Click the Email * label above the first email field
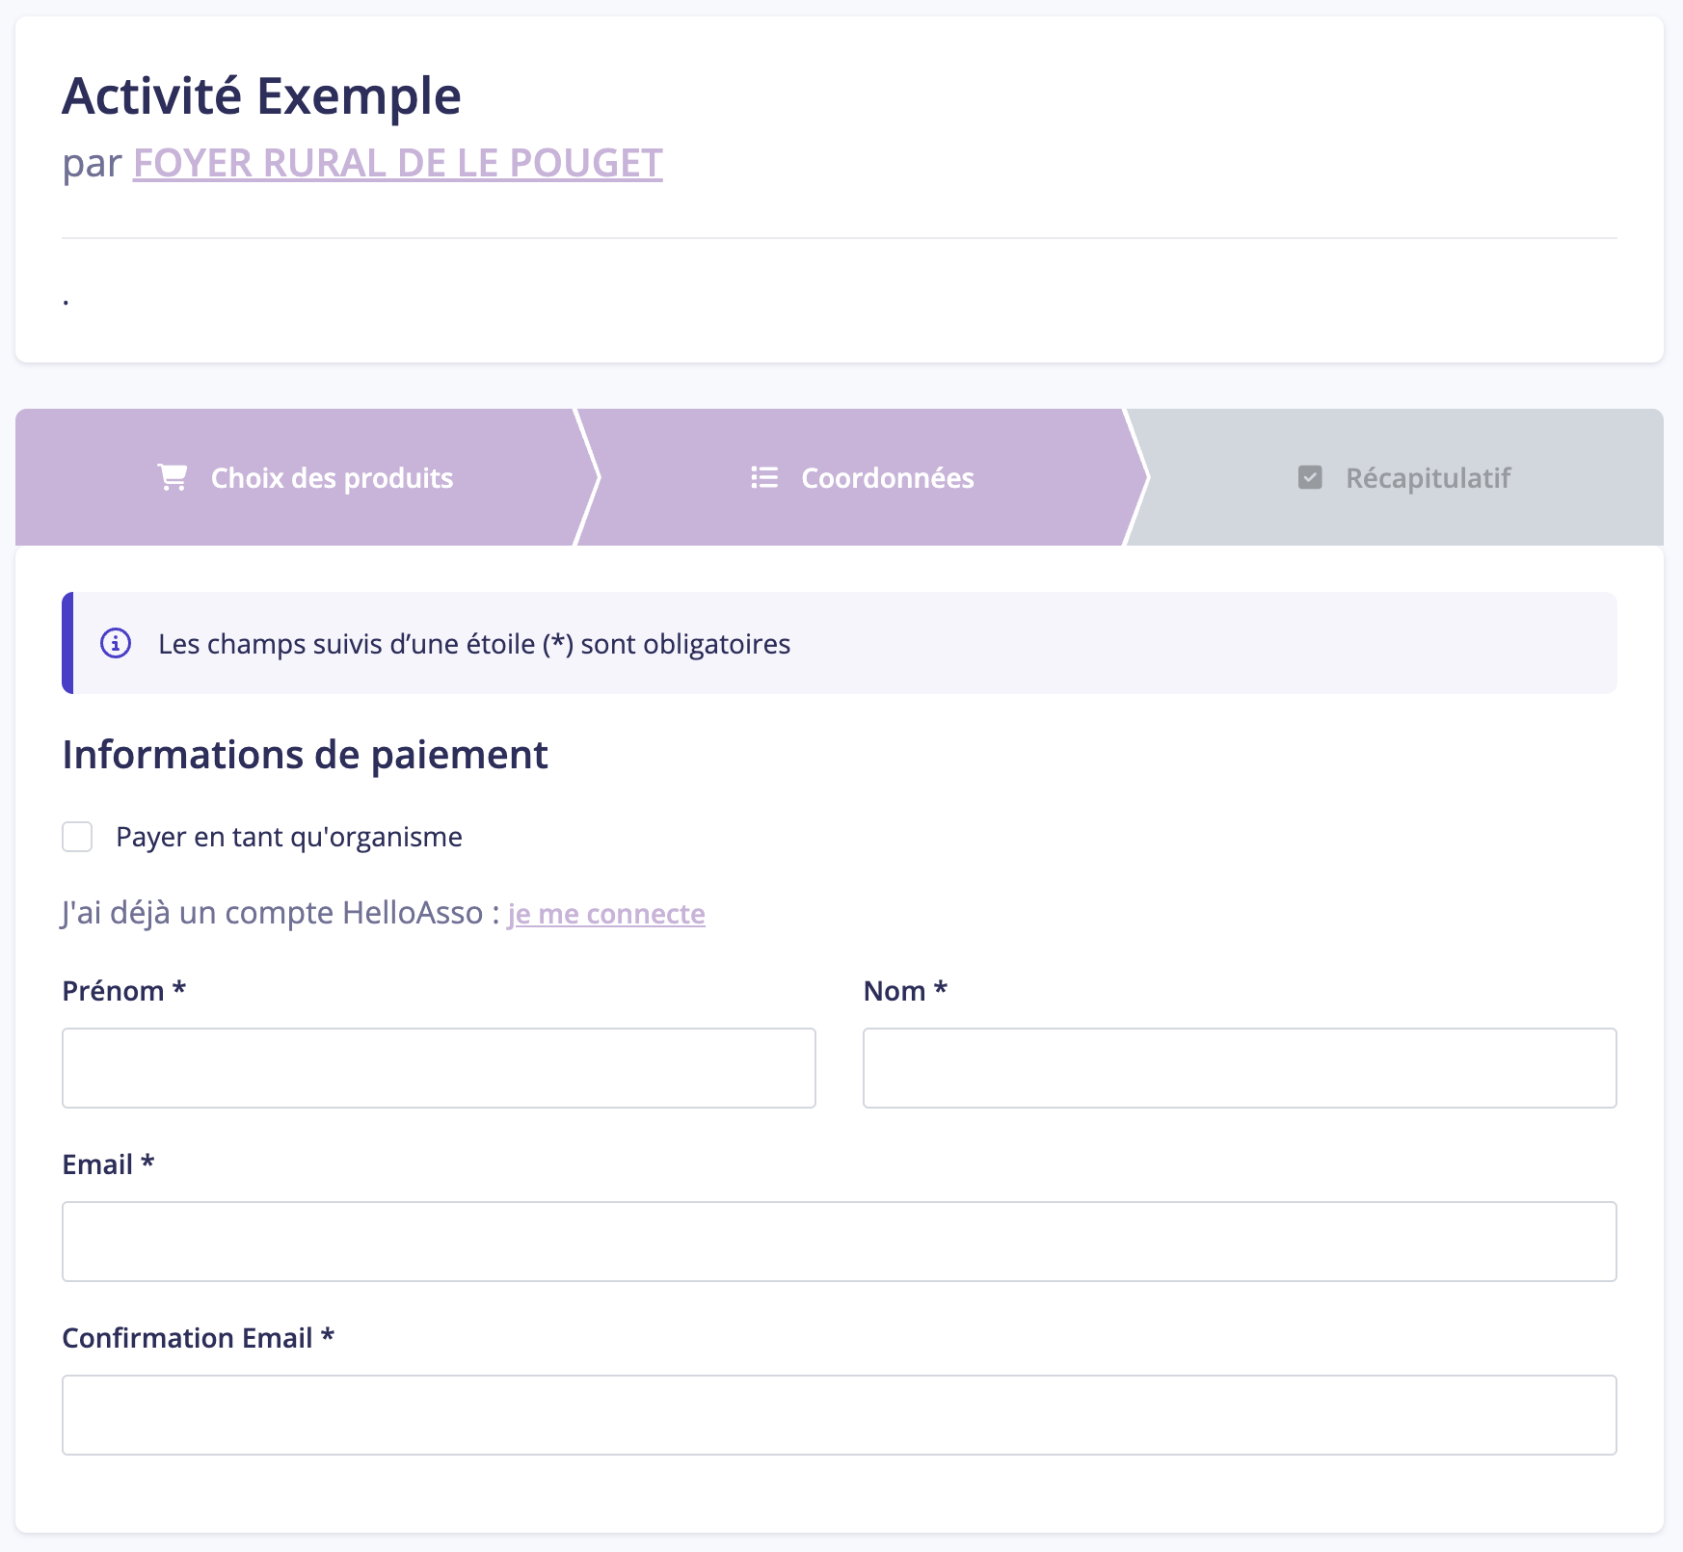Screen dimensions: 1683x1552 click(x=108, y=1164)
